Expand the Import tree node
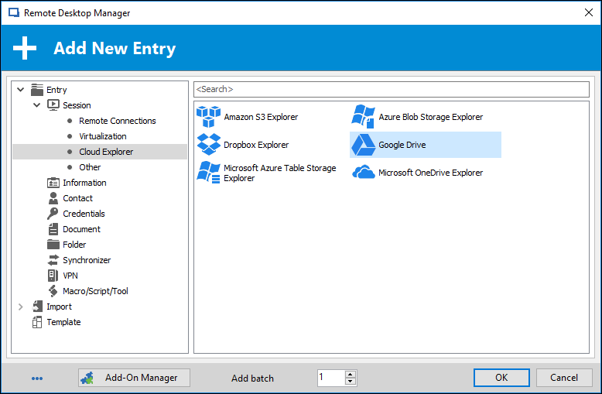This screenshot has width=602, height=394. tap(21, 307)
